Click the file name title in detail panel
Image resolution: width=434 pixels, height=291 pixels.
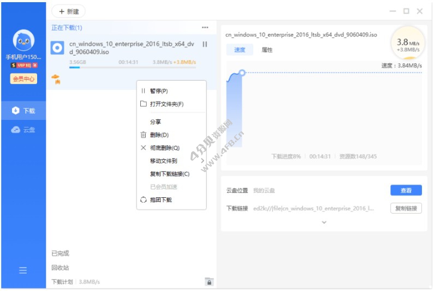click(301, 34)
